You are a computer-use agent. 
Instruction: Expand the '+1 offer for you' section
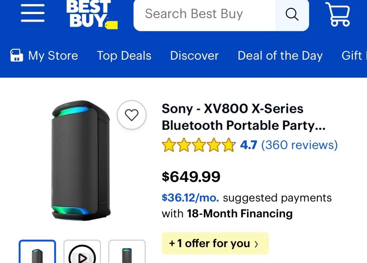tap(215, 244)
